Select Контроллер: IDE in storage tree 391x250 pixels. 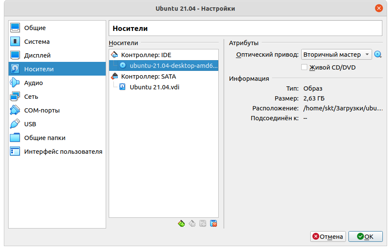coord(164,55)
